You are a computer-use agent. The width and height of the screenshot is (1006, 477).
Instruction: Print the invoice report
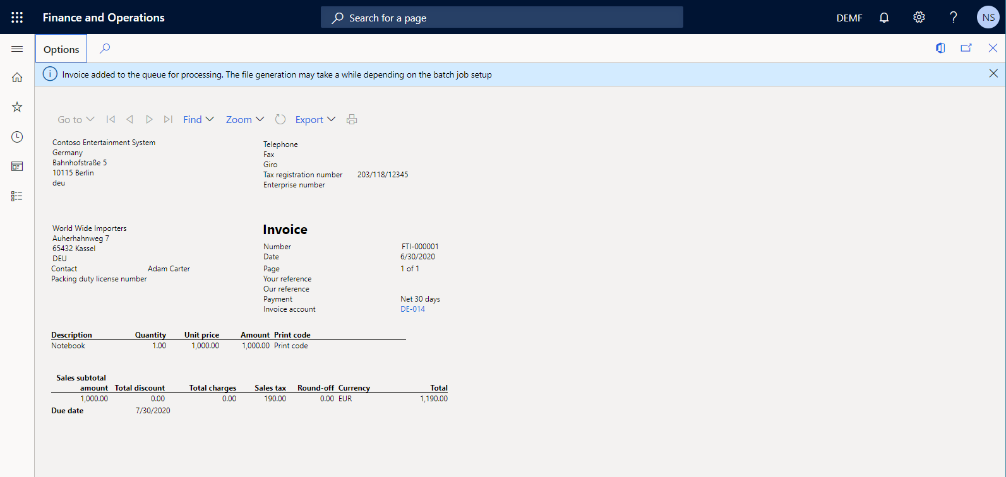click(352, 119)
